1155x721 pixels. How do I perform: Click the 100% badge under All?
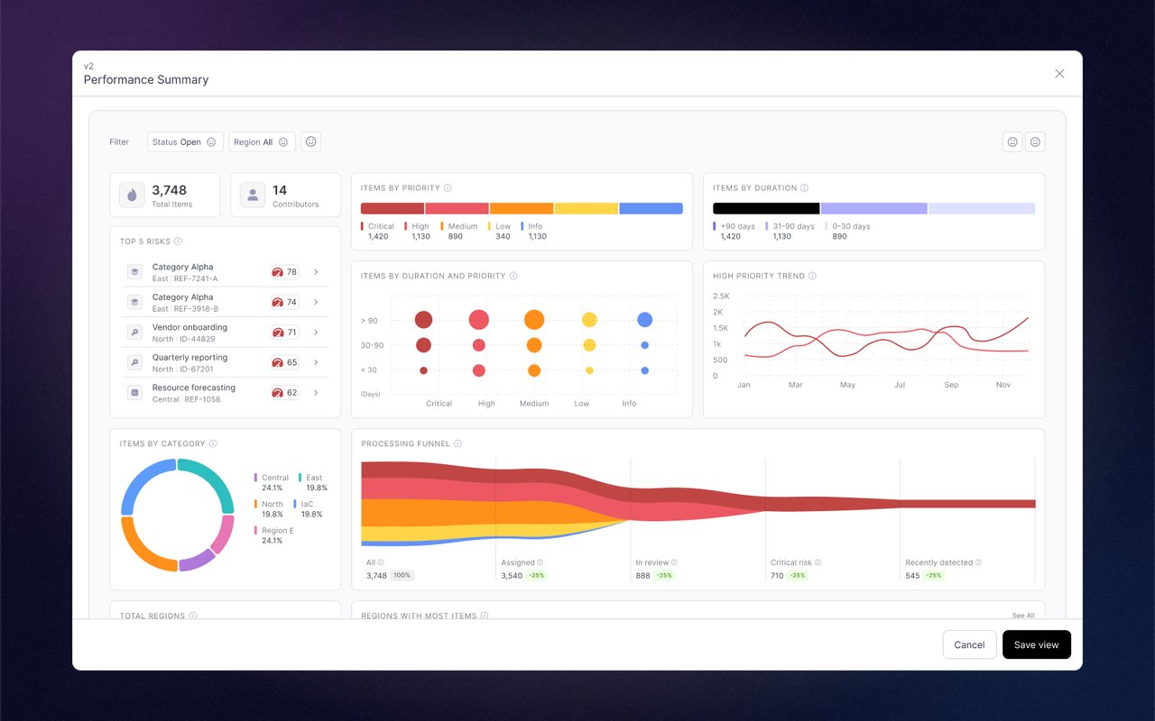point(402,575)
